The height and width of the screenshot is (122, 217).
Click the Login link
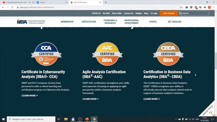(x=154, y=13)
